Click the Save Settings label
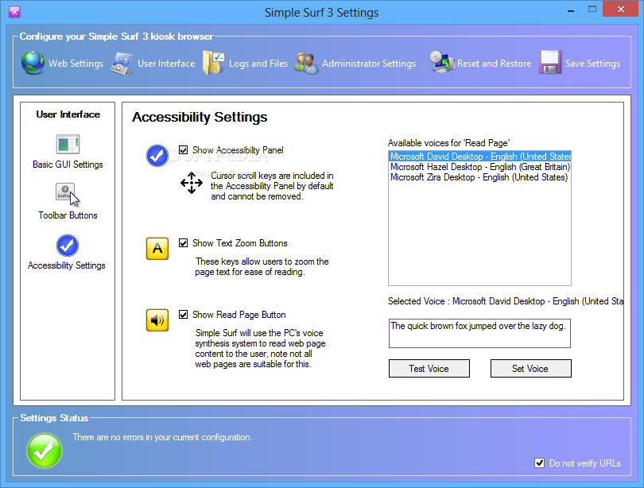The height and width of the screenshot is (488, 644). (x=592, y=64)
